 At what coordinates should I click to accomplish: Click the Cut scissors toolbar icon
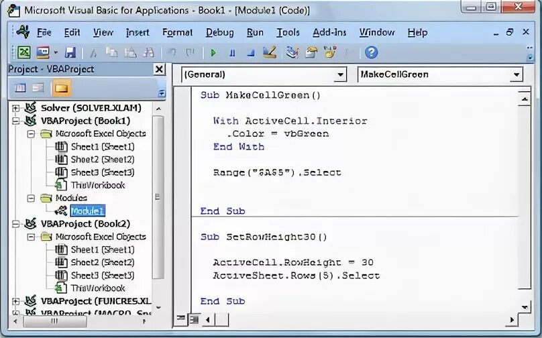93,53
